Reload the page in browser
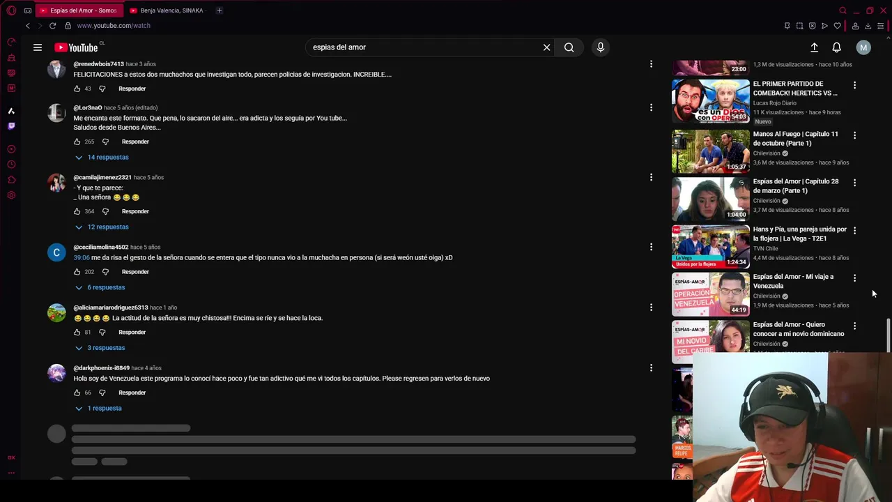Screen dimensions: 892x502 (52, 26)
